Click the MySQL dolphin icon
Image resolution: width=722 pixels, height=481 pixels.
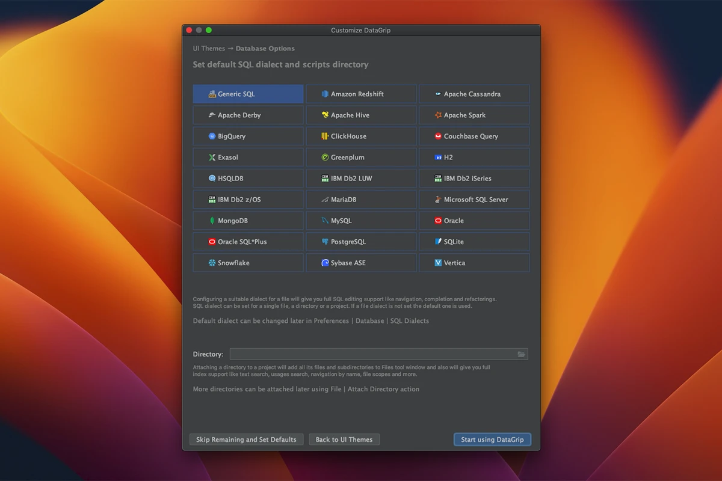(x=326, y=220)
